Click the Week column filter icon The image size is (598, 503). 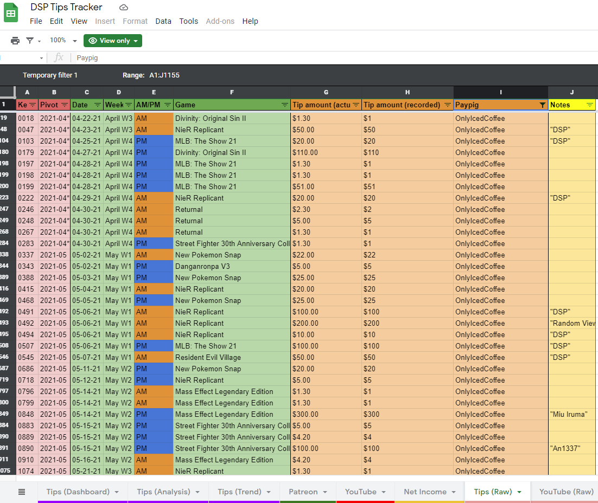point(129,105)
